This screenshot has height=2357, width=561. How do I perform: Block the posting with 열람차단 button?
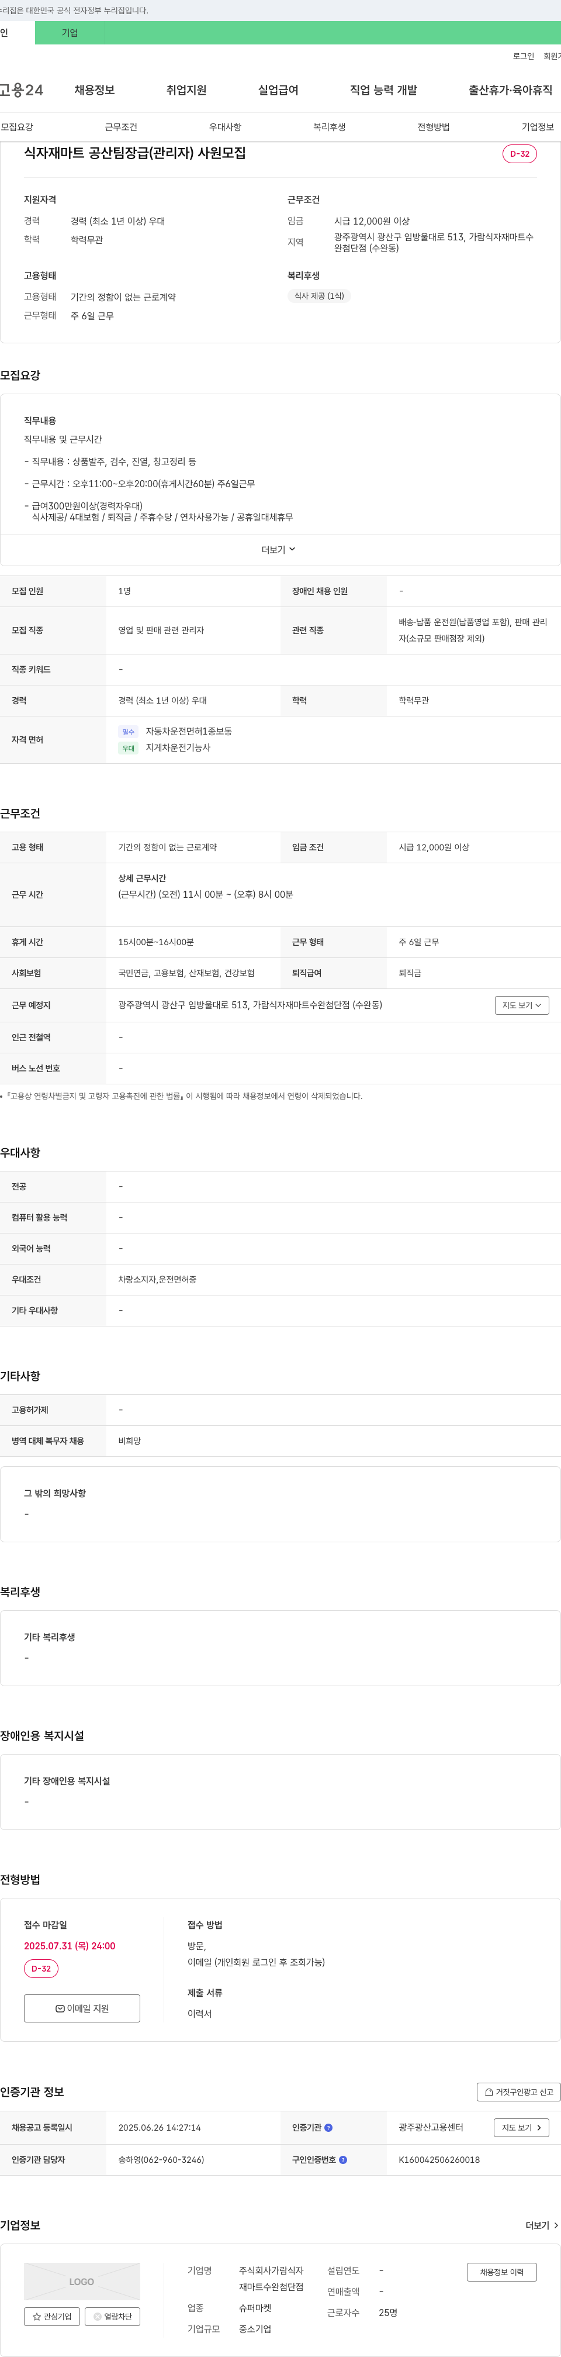(112, 2317)
